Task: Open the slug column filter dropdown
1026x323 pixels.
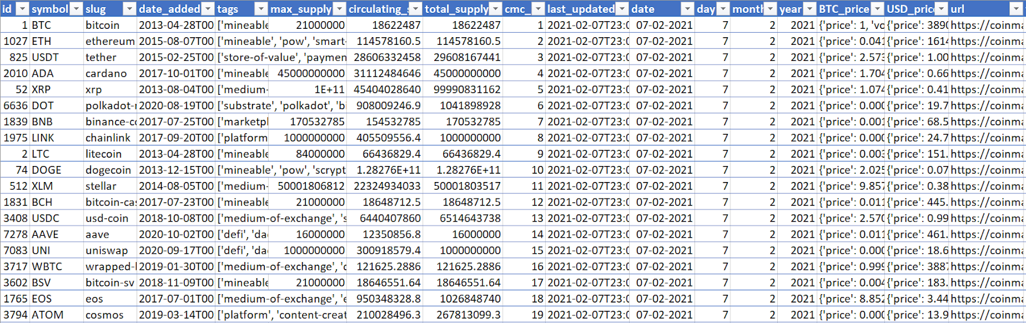Action: 130,9
